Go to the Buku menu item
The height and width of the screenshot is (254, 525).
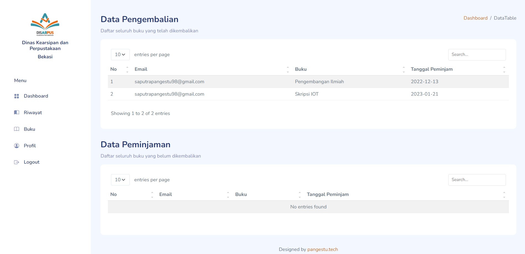[29, 129]
